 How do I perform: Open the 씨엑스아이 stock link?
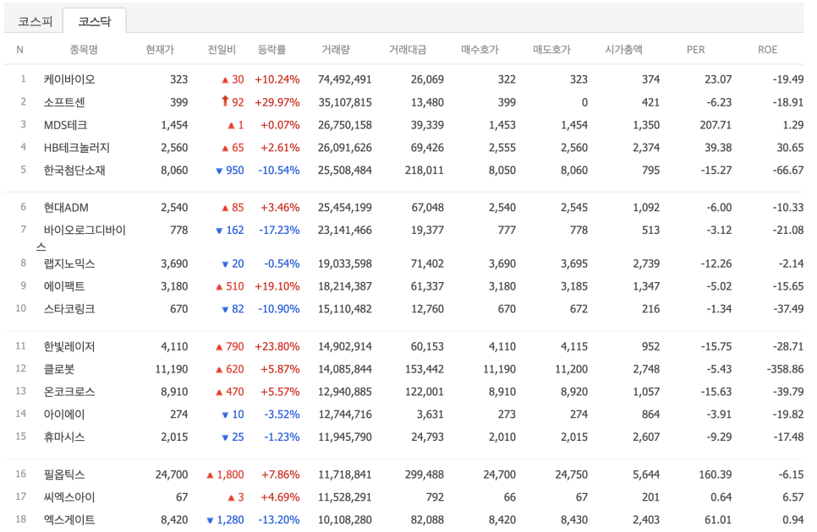click(69, 497)
